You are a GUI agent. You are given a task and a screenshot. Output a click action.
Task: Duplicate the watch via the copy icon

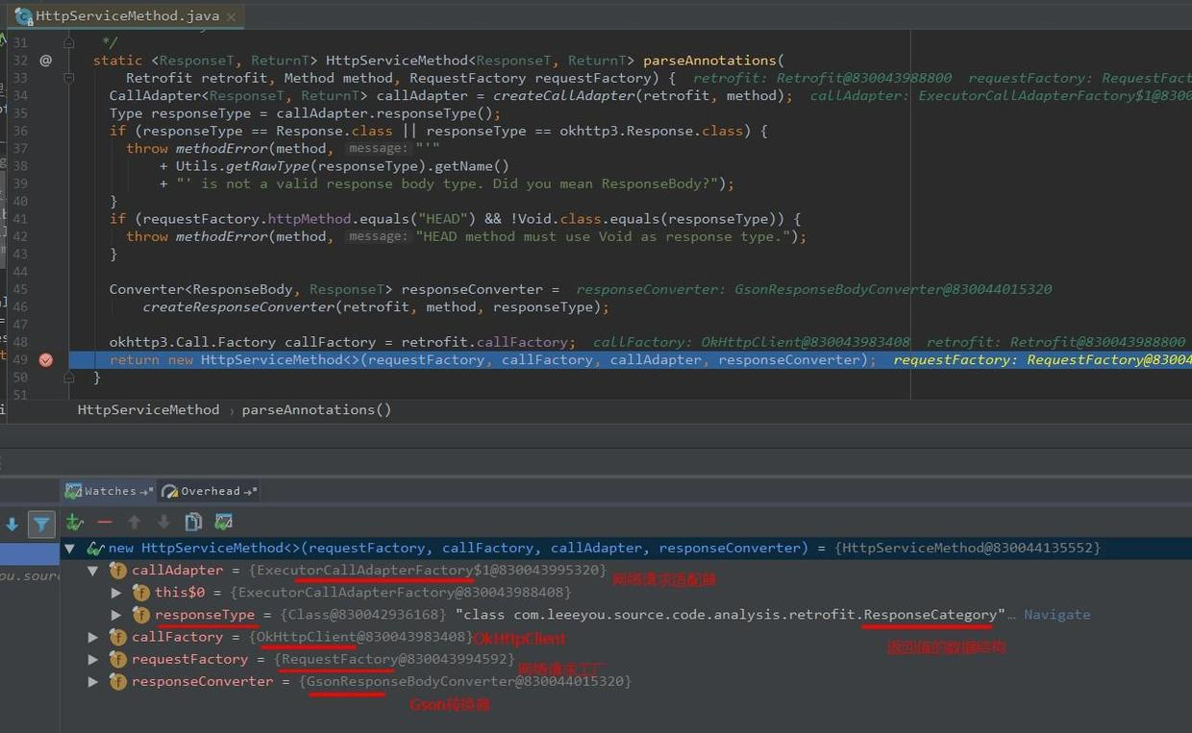[193, 522]
